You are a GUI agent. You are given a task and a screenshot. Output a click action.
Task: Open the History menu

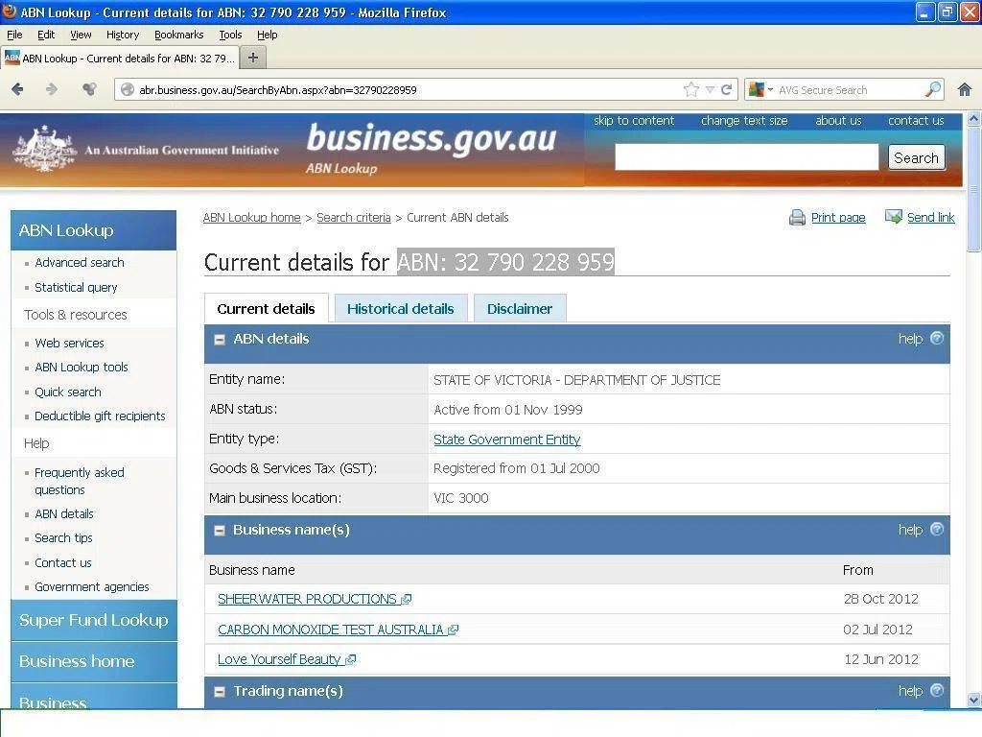coord(123,35)
